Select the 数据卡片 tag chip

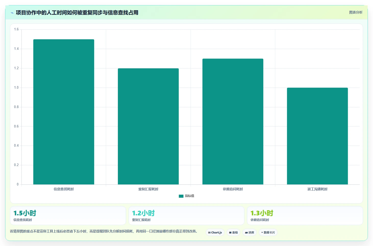point(268,232)
